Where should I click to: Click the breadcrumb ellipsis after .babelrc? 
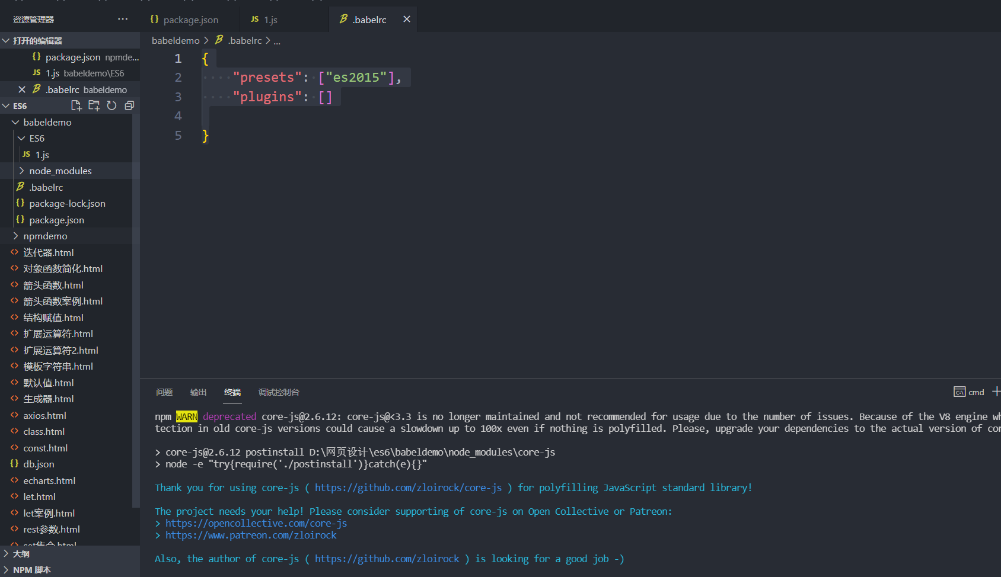point(277,41)
